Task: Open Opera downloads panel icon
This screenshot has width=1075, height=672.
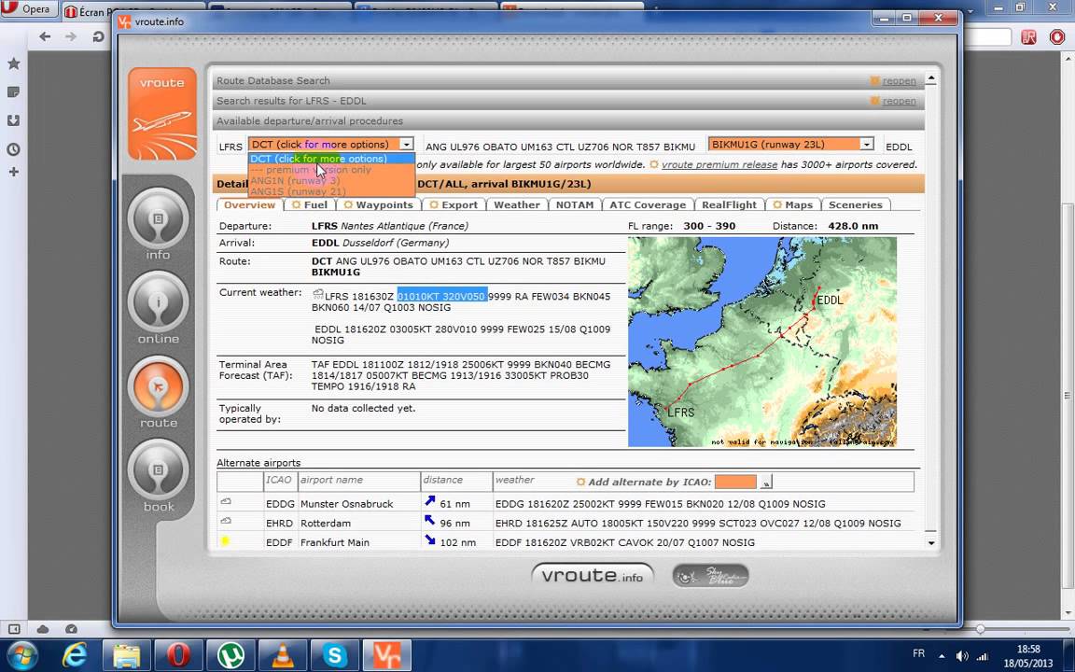Action: (14, 120)
